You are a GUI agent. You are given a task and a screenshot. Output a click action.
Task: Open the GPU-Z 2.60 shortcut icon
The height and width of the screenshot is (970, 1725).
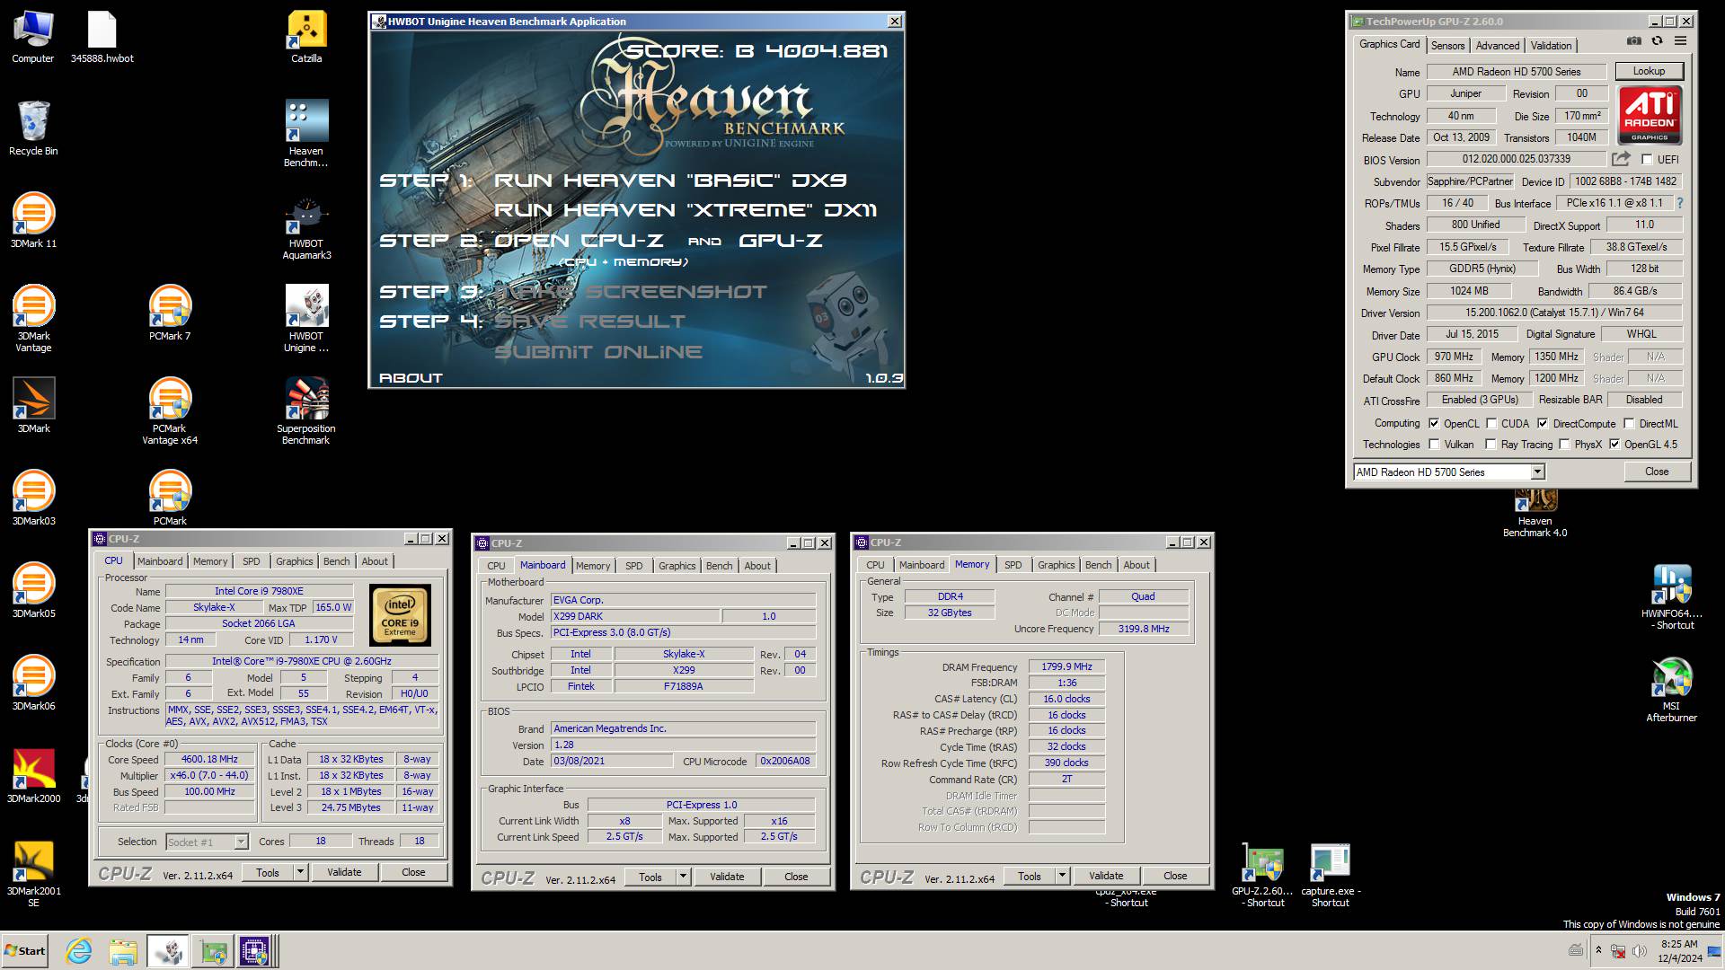pyautogui.click(x=1262, y=876)
